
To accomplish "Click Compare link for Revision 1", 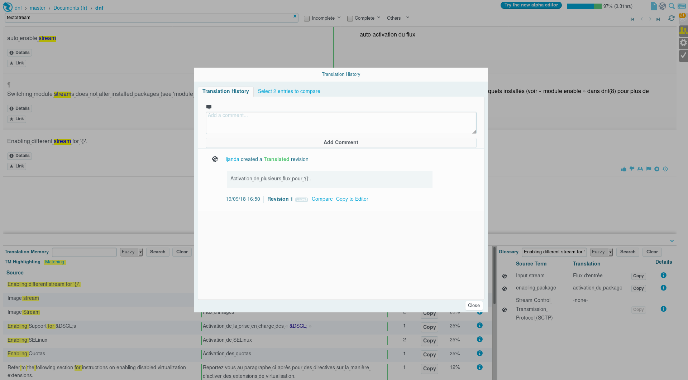I will point(322,199).
